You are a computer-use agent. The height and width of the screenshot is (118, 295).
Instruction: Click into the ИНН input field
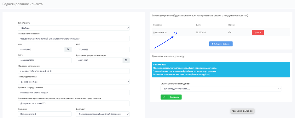[x=41, y=50]
